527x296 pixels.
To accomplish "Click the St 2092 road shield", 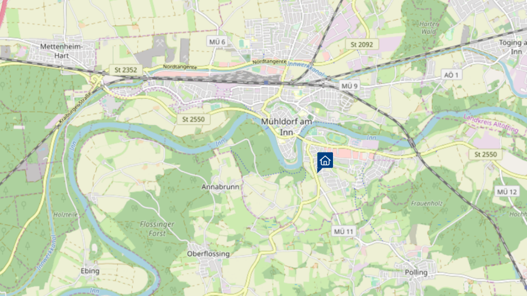I will tap(362, 44).
